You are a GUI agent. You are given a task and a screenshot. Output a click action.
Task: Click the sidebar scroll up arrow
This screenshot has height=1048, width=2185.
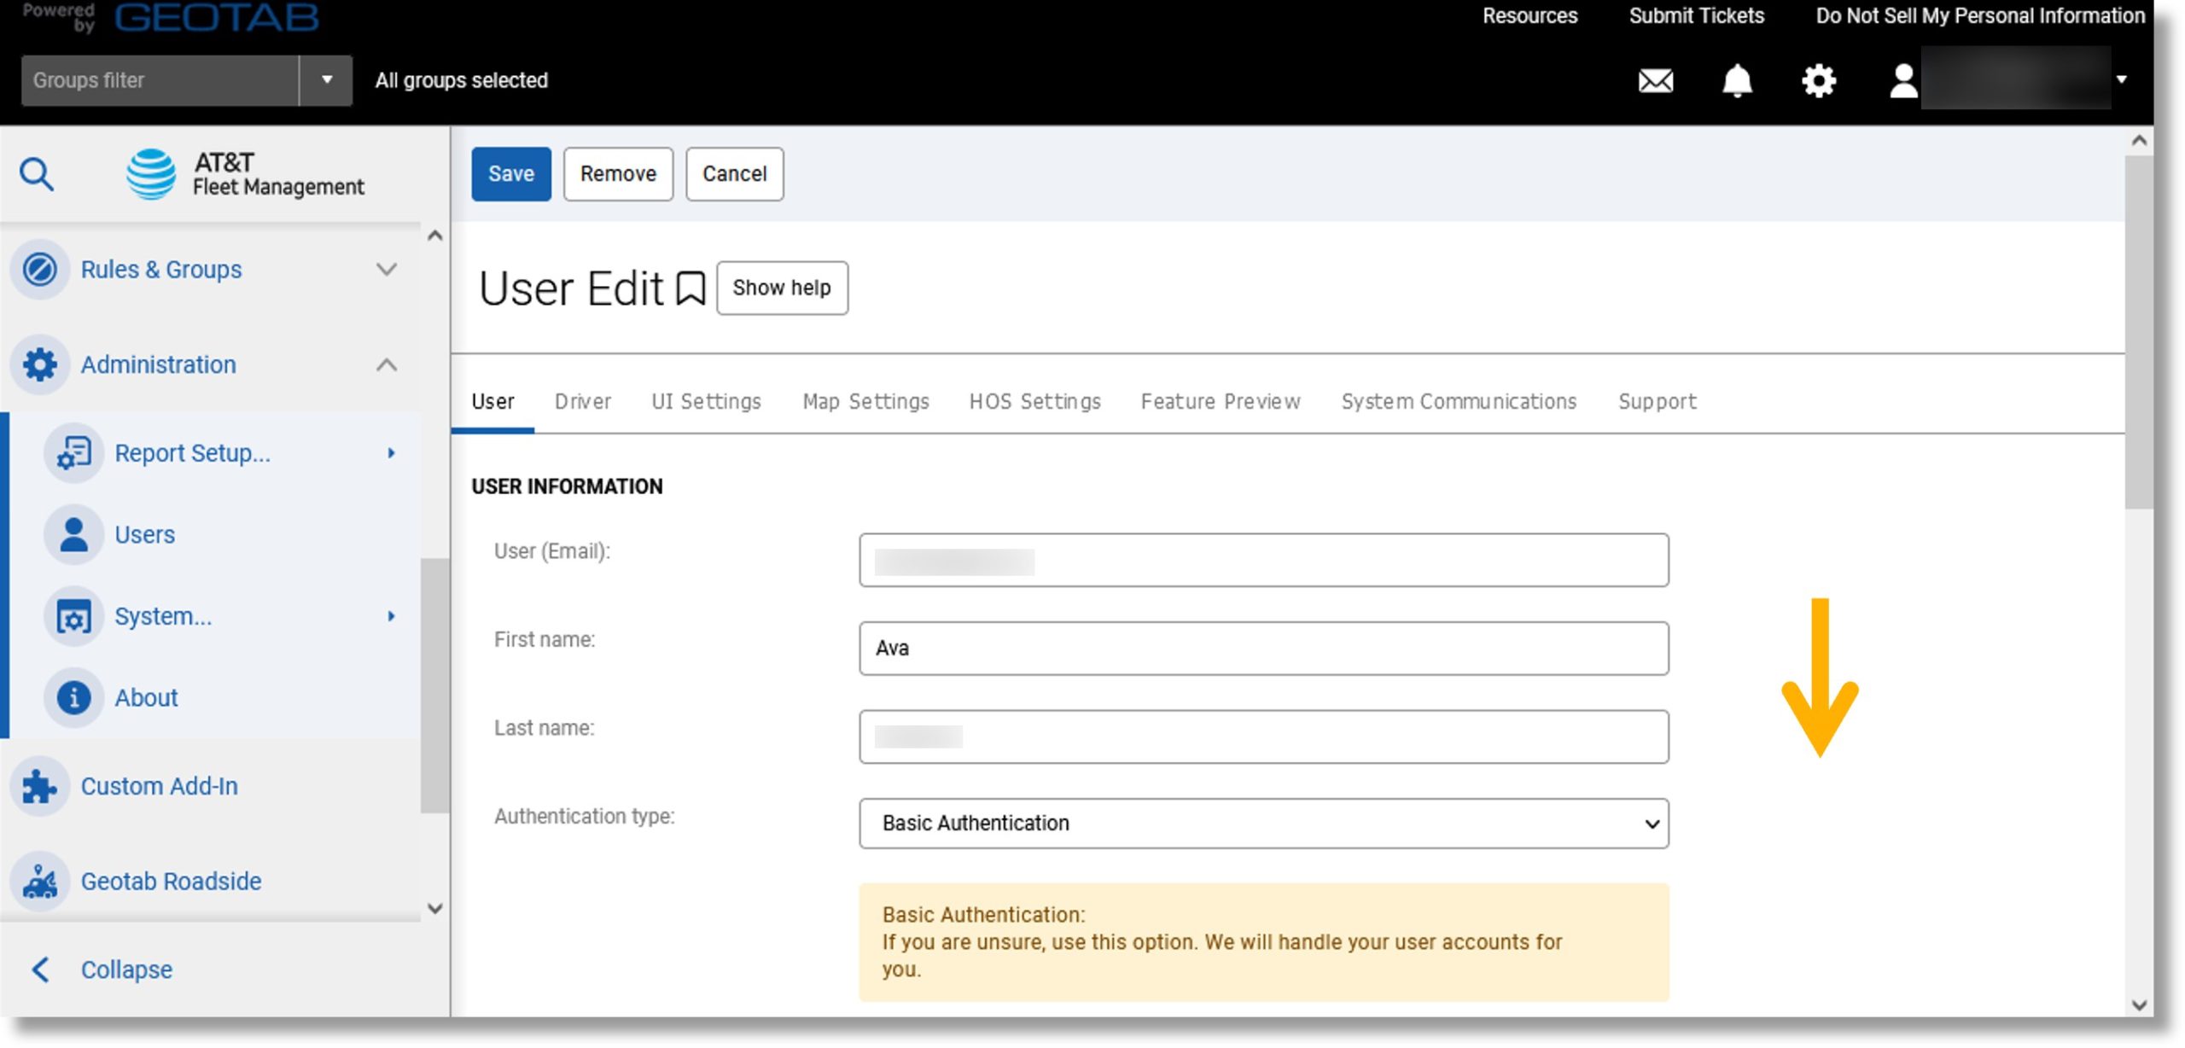coord(434,236)
